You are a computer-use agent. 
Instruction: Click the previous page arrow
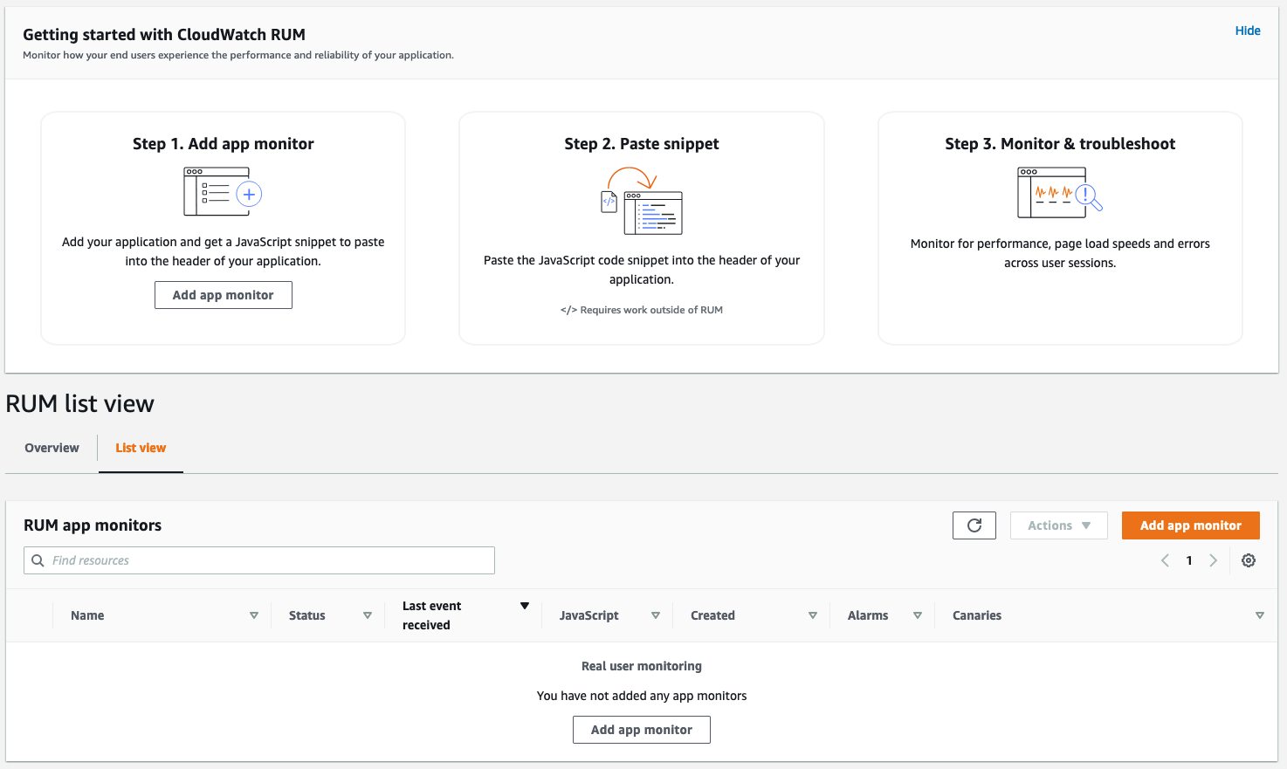click(1165, 560)
